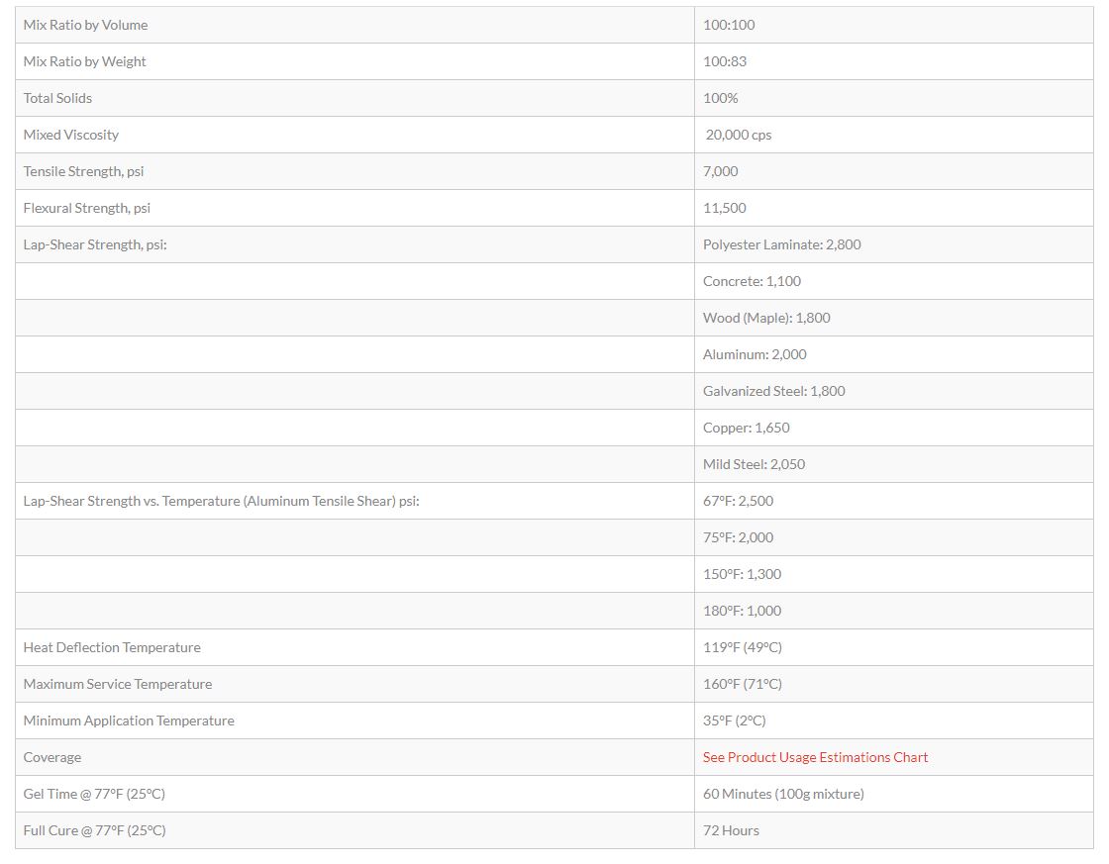Select the 60 Minutes (100g mixture) value
Image resolution: width=1109 pixels, height=864 pixels.
tap(783, 794)
